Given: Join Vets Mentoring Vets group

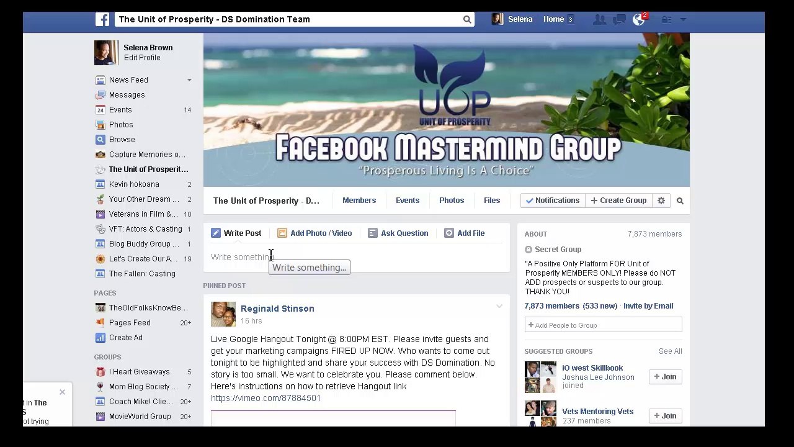Looking at the screenshot, I should click(x=665, y=416).
